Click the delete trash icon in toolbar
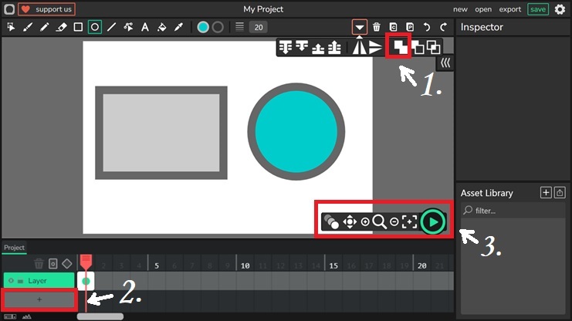Viewport: 572px width, 321px height. click(x=377, y=27)
